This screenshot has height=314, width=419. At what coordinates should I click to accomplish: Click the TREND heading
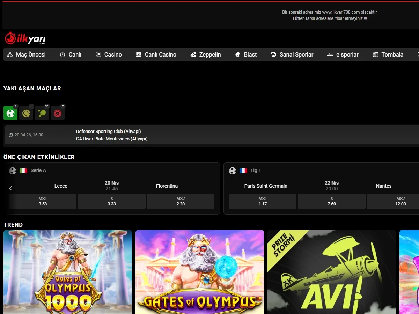pos(13,225)
